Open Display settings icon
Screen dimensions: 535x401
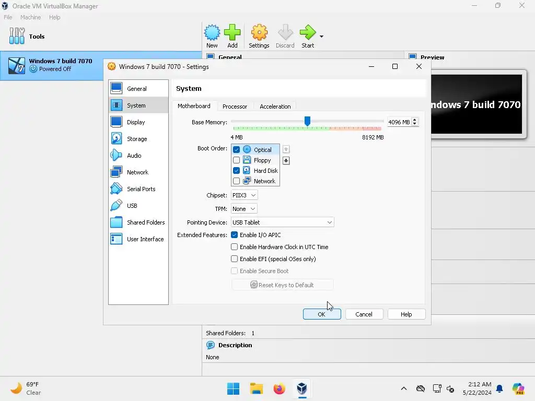[117, 122]
